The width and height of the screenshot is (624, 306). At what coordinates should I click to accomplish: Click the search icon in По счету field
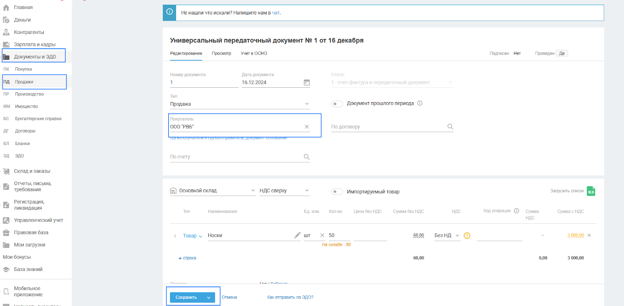coord(307,157)
